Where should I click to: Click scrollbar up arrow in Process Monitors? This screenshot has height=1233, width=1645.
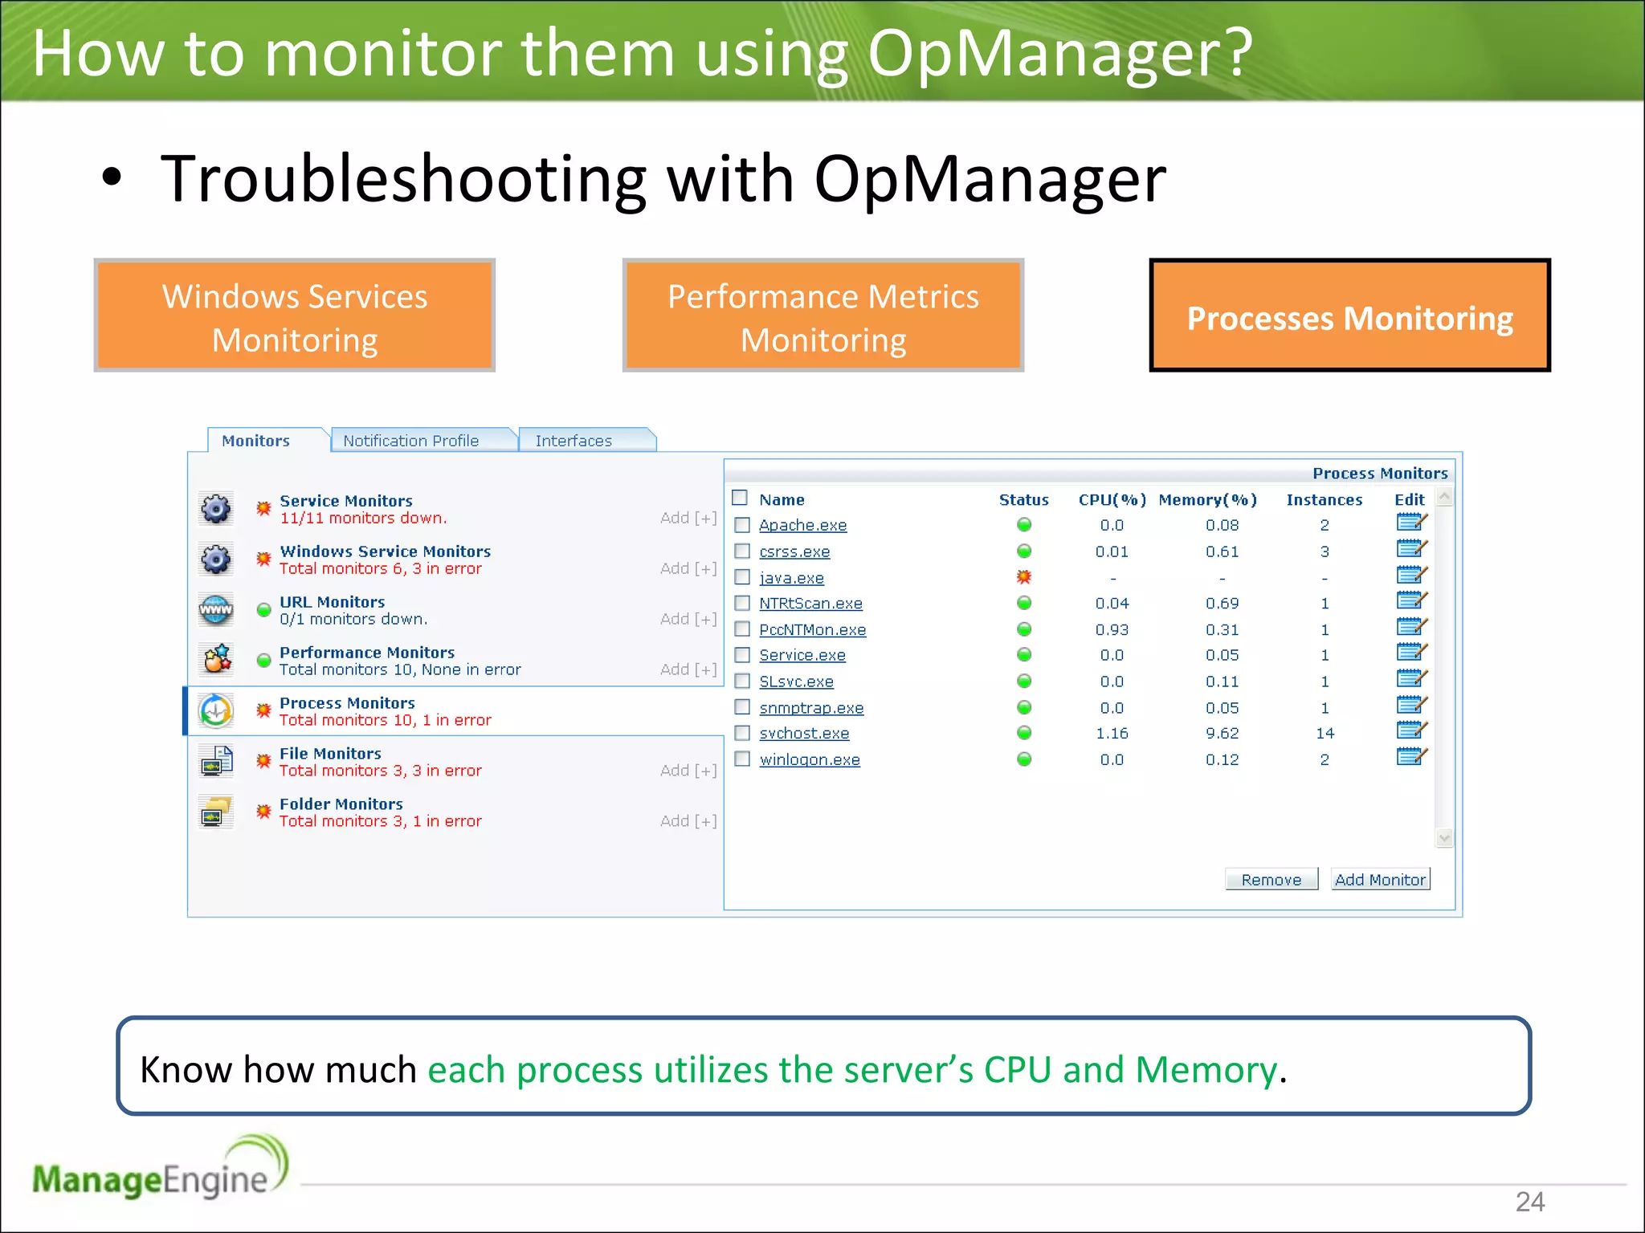(x=1445, y=497)
